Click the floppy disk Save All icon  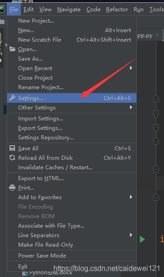pyautogui.click(x=12, y=148)
